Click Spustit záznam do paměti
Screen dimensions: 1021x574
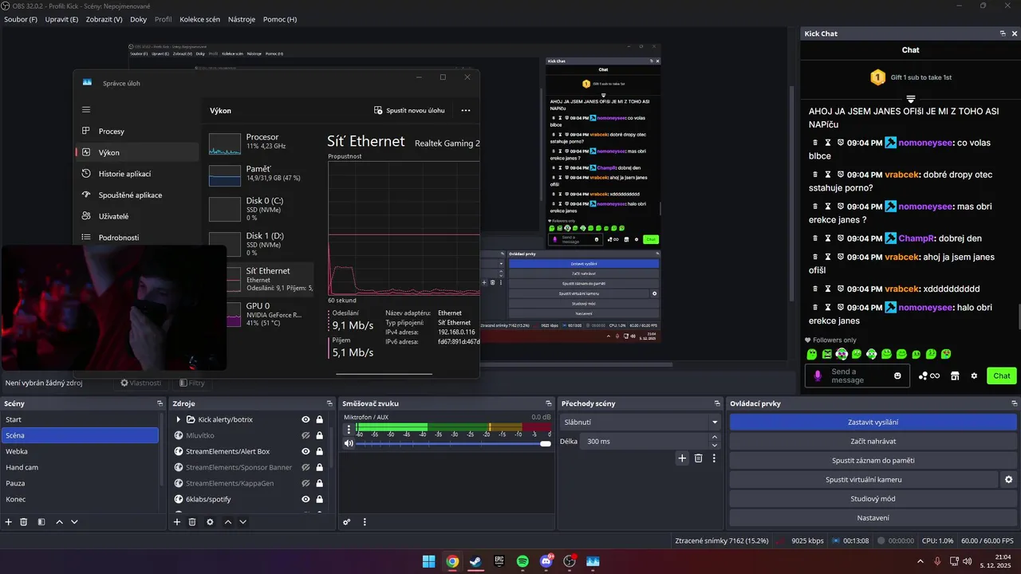click(873, 460)
